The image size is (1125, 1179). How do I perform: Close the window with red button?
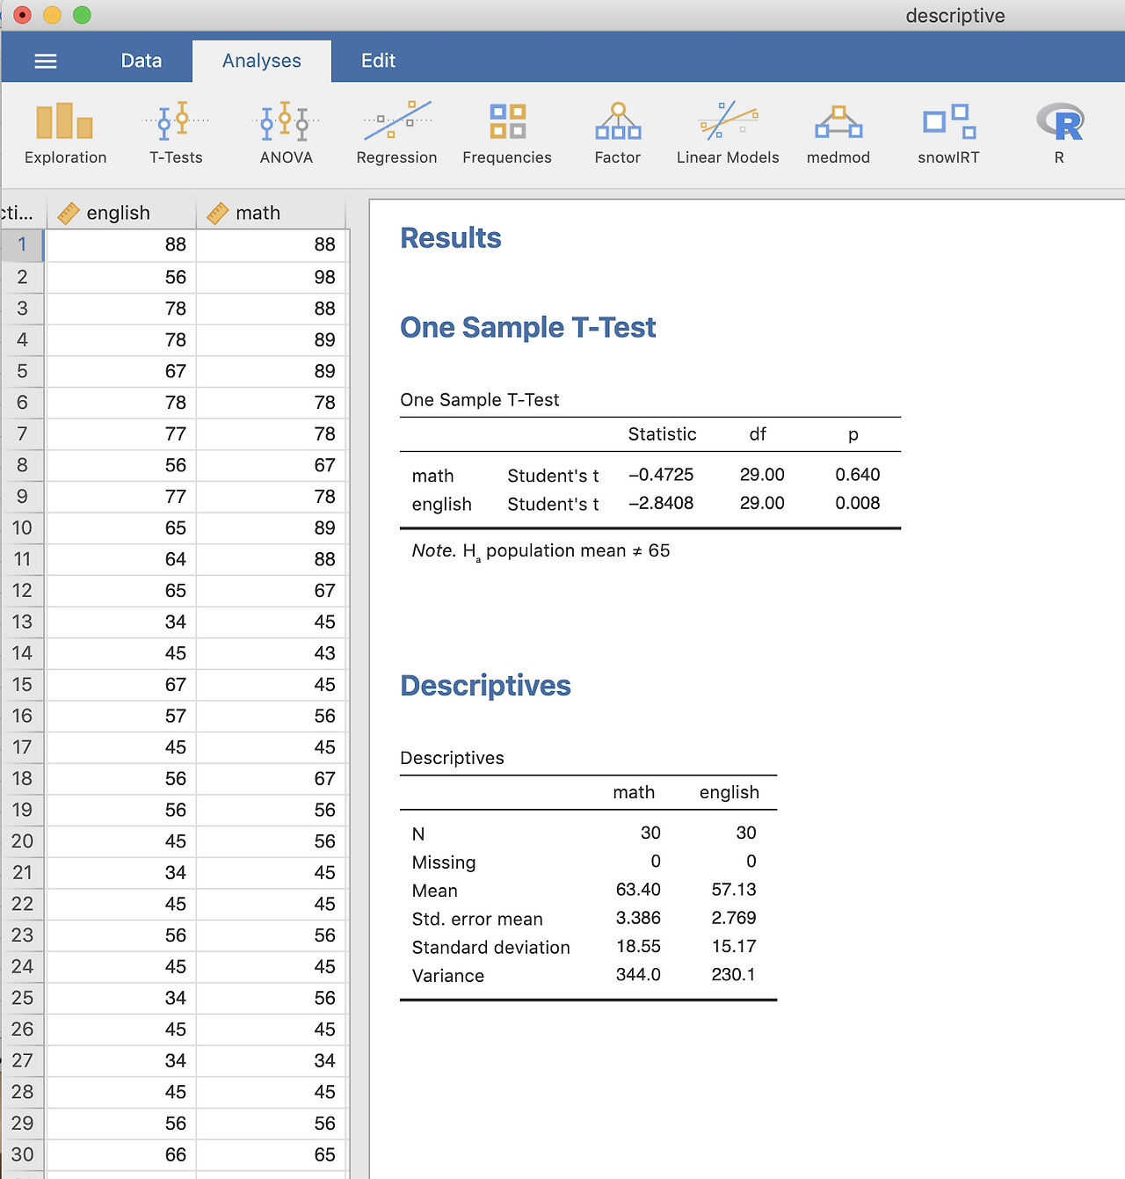pyautogui.click(x=23, y=15)
